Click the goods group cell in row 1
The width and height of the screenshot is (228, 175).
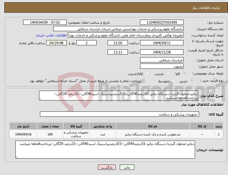pos(76,134)
